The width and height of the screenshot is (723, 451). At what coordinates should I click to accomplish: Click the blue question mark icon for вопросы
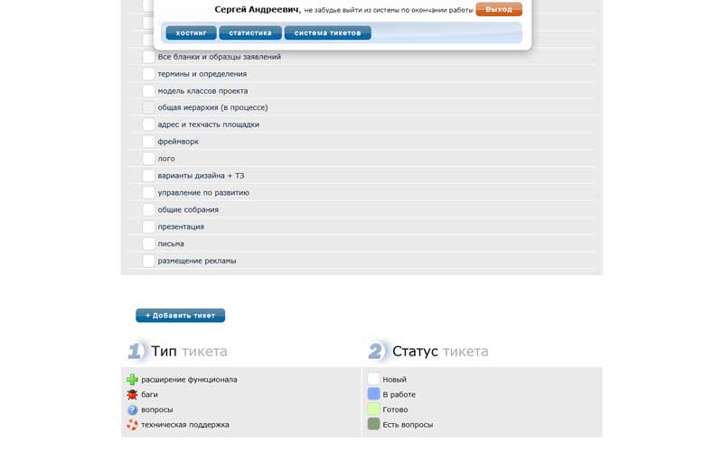[132, 410]
